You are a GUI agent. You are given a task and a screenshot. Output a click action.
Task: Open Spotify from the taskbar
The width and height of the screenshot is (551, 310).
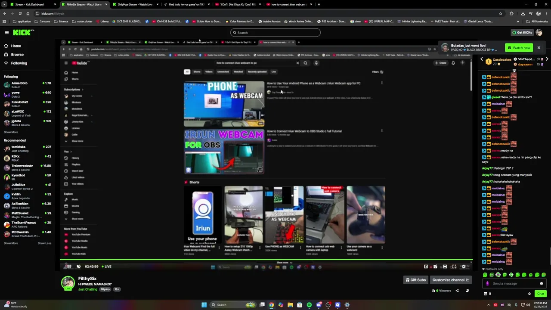(x=309, y=305)
